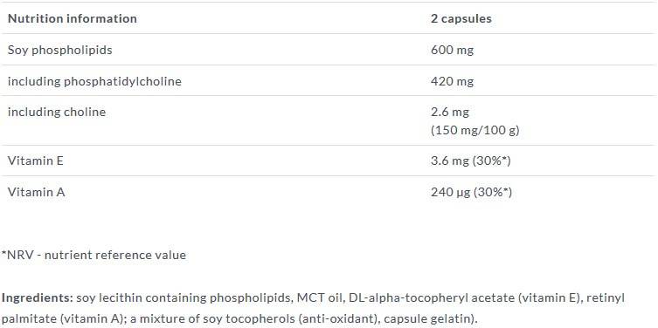The image size is (658, 328).
Task: Click the 600 mg value
Action: point(452,50)
